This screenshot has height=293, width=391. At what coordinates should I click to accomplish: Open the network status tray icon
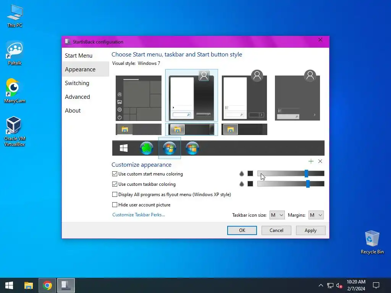tap(330, 285)
